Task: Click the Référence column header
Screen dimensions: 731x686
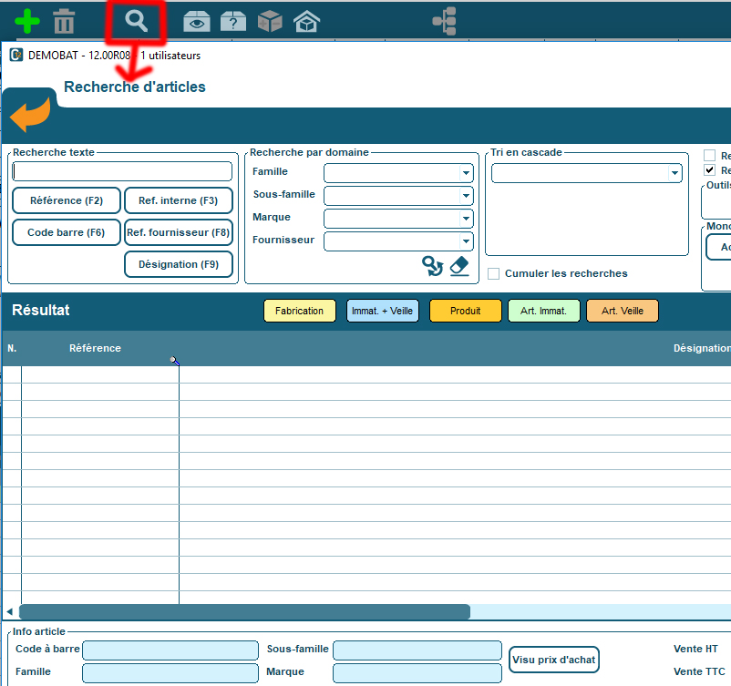Action: pyautogui.click(x=95, y=348)
